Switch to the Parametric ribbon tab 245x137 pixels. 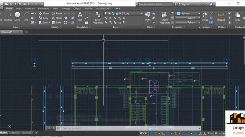[44, 8]
